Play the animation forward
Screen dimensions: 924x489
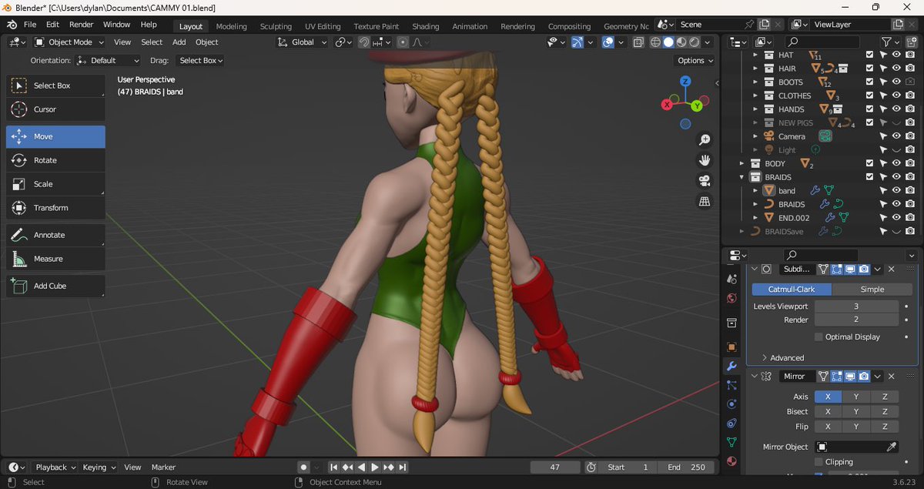[x=375, y=467]
